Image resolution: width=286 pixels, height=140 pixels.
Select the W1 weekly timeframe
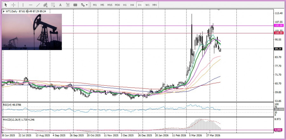tap(147, 5)
